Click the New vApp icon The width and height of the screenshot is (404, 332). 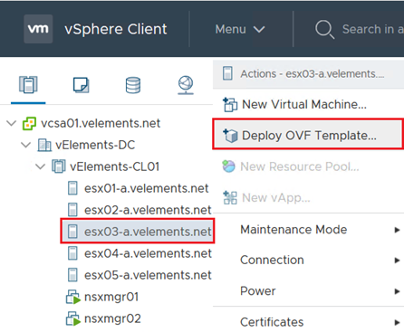pyautogui.click(x=230, y=198)
